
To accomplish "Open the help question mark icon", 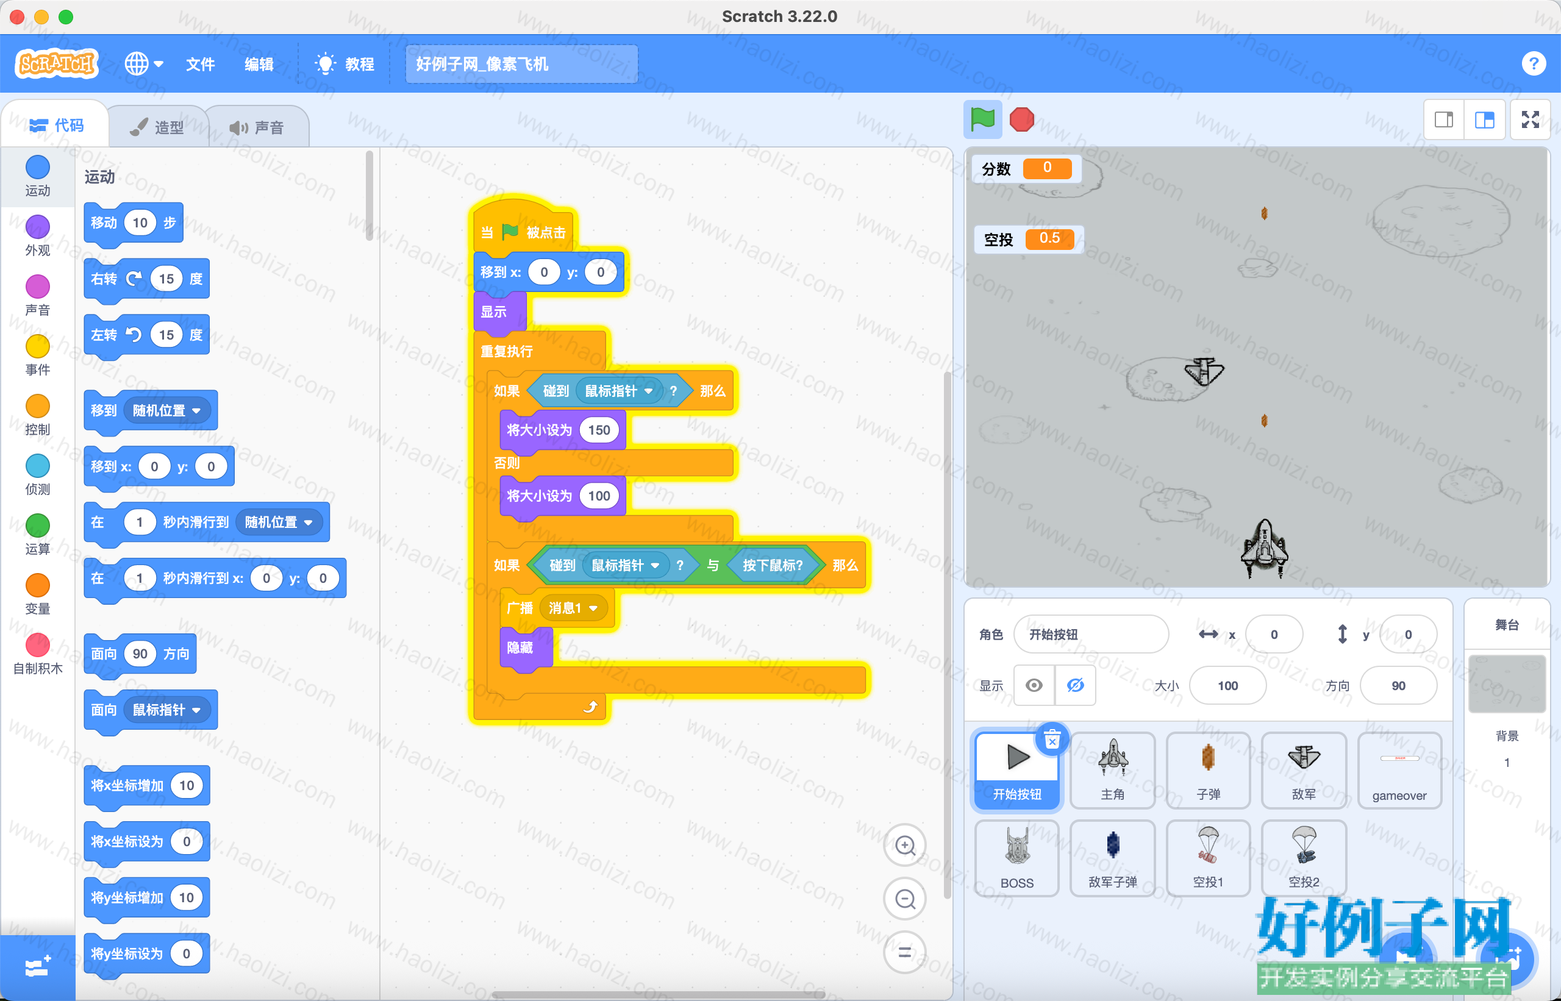I will (1533, 63).
